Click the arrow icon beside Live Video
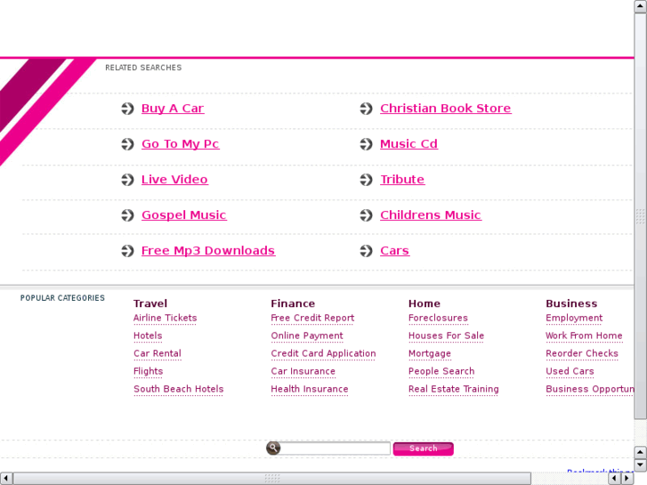The width and height of the screenshot is (647, 485). tap(127, 180)
